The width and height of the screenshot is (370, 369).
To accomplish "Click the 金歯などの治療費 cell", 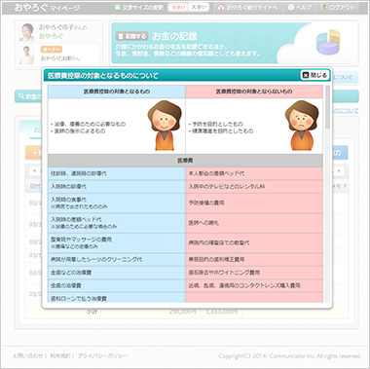I will pyautogui.click(x=117, y=273).
